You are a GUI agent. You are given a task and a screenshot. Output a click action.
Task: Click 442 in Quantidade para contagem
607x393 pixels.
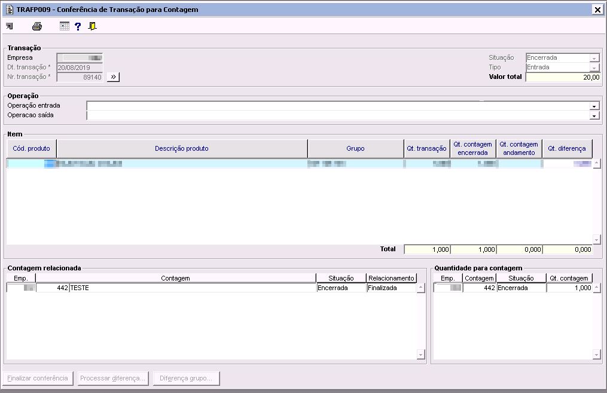click(x=479, y=288)
